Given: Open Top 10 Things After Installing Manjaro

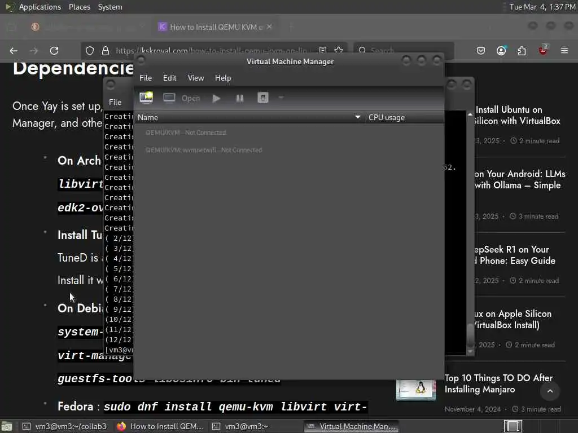Looking at the screenshot, I should tap(498, 383).
